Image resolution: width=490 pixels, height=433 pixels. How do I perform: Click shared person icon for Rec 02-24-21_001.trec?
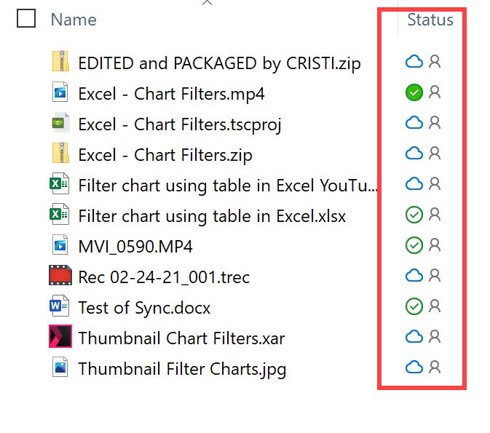coord(435,275)
